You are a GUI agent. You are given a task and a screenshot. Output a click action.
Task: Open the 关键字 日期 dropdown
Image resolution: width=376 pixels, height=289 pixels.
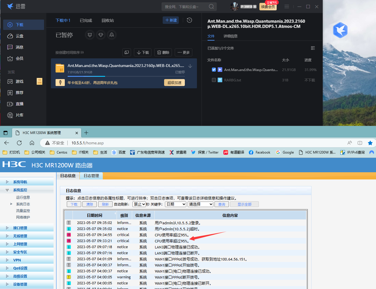pyautogui.click(x=176, y=204)
